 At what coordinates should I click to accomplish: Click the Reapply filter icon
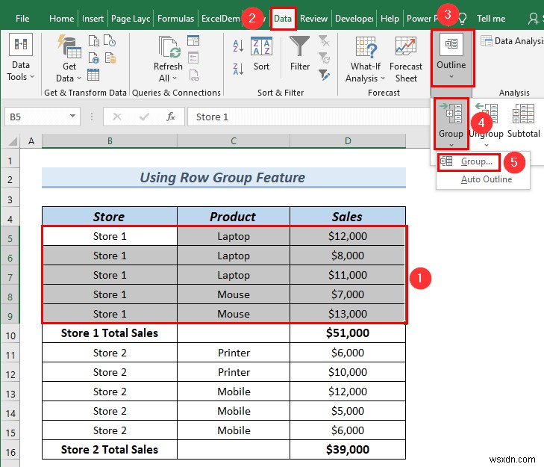324,58
